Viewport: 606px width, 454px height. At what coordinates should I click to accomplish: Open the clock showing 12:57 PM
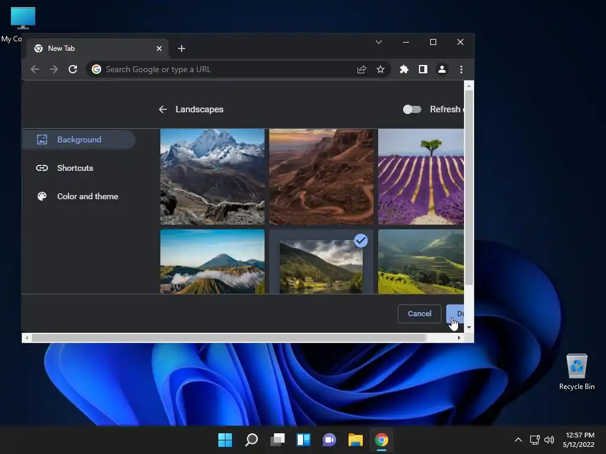point(579,440)
